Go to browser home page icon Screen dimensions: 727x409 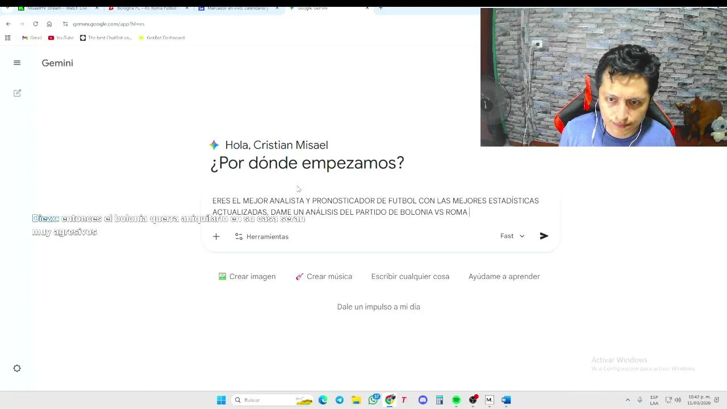click(x=49, y=24)
